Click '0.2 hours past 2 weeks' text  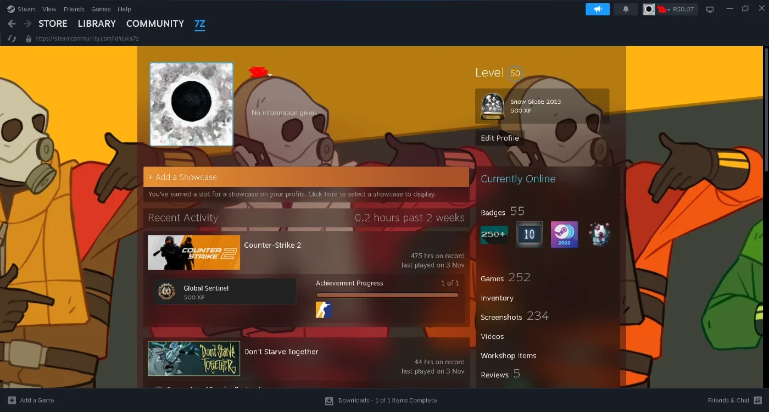tap(410, 218)
